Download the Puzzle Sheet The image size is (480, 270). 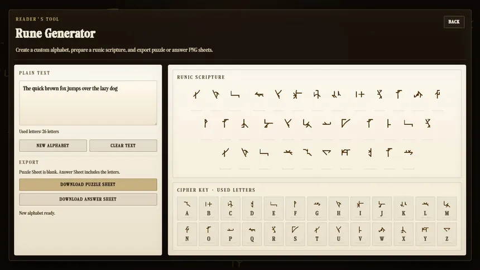point(88,184)
